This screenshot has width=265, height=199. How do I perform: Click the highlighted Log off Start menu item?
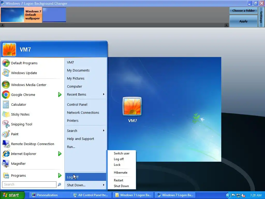tap(85, 177)
